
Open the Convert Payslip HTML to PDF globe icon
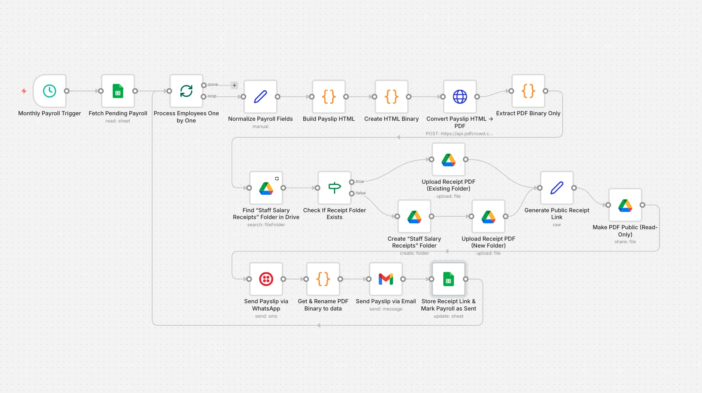(x=459, y=97)
